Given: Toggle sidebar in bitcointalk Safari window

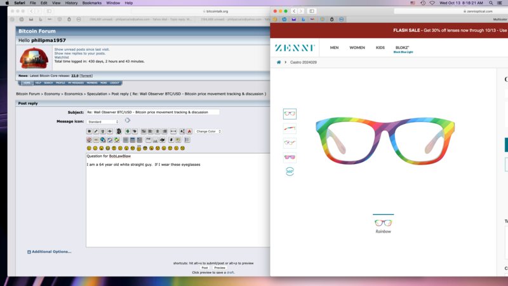Looking at the screenshot, I should coord(49,11).
